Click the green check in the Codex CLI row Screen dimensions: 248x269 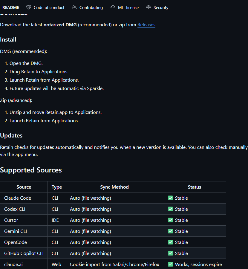(x=170, y=209)
